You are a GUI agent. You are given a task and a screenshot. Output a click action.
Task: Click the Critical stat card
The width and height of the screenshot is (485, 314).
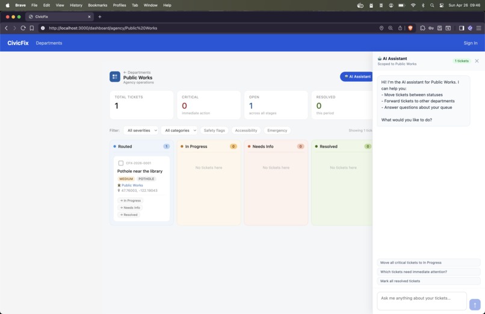209,105
